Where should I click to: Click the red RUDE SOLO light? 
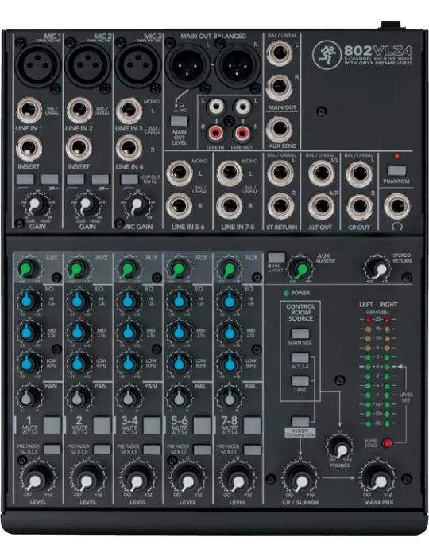pos(387,443)
